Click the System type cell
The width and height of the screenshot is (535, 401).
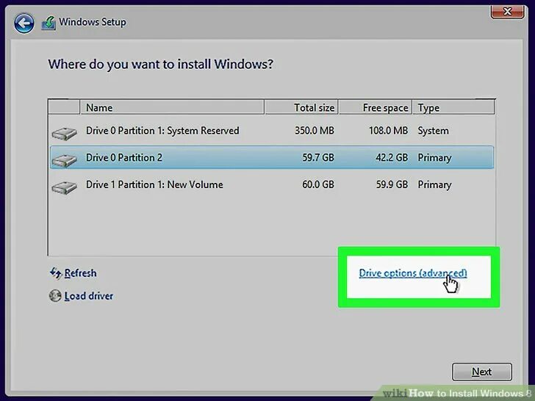pos(433,131)
